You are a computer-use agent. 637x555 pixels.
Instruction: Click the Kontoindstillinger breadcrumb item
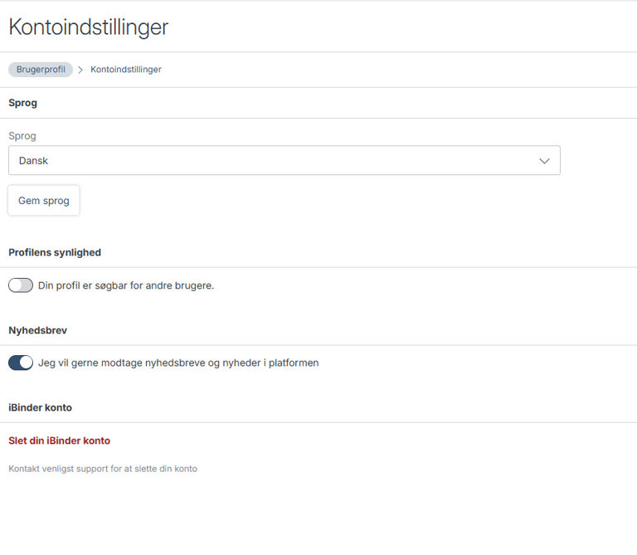126,70
